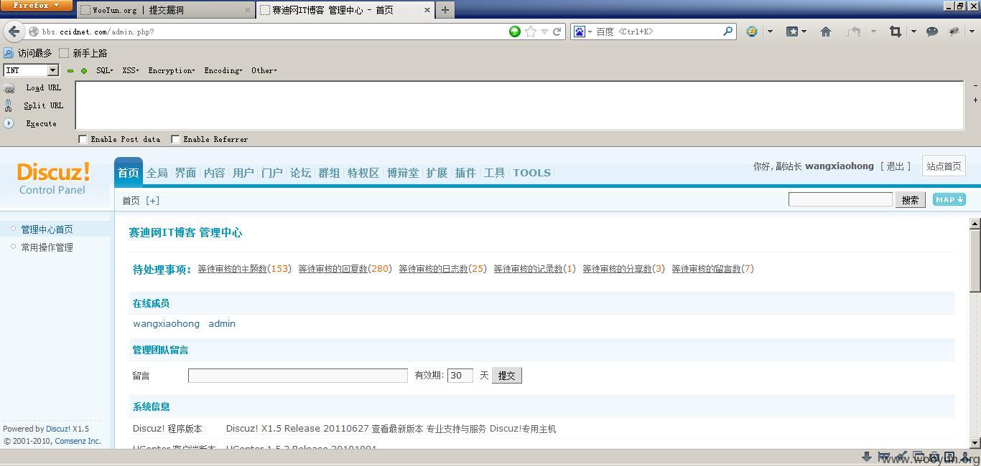Click the 搜索 search button
The width and height of the screenshot is (981, 466).
pyautogui.click(x=910, y=200)
